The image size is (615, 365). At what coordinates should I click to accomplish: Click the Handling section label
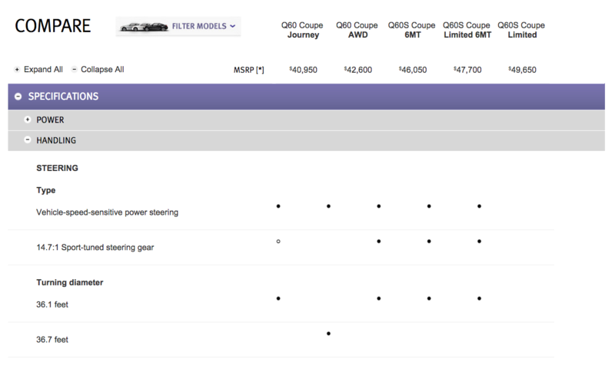click(x=56, y=140)
